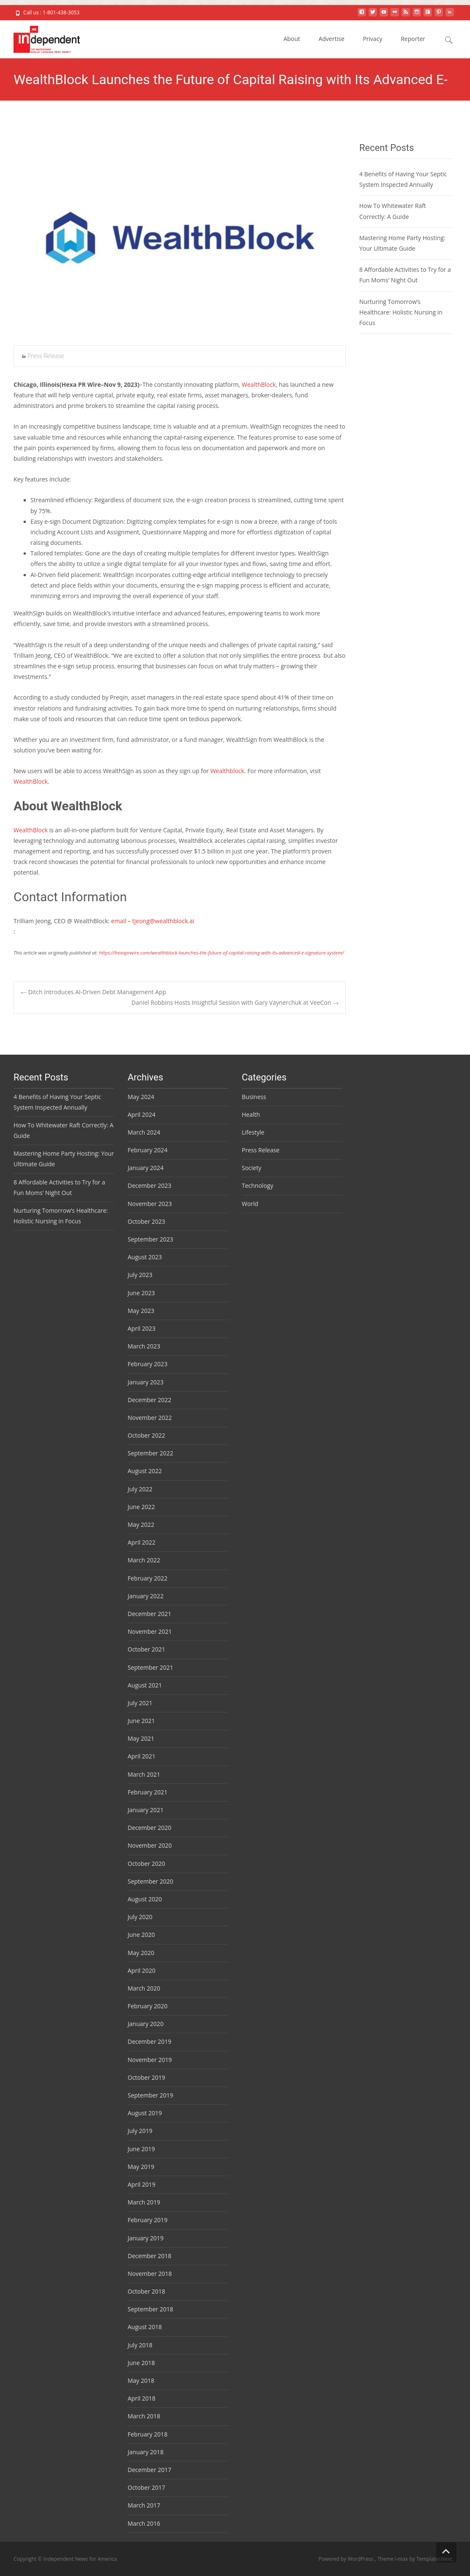Open sidebar post Mastering Home Party Hosting
470x2576 pixels.
point(402,243)
